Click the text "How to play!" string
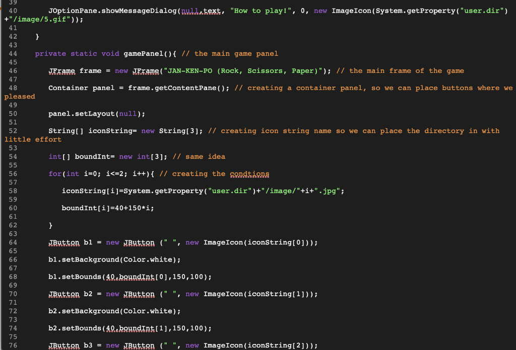 [x=261, y=11]
